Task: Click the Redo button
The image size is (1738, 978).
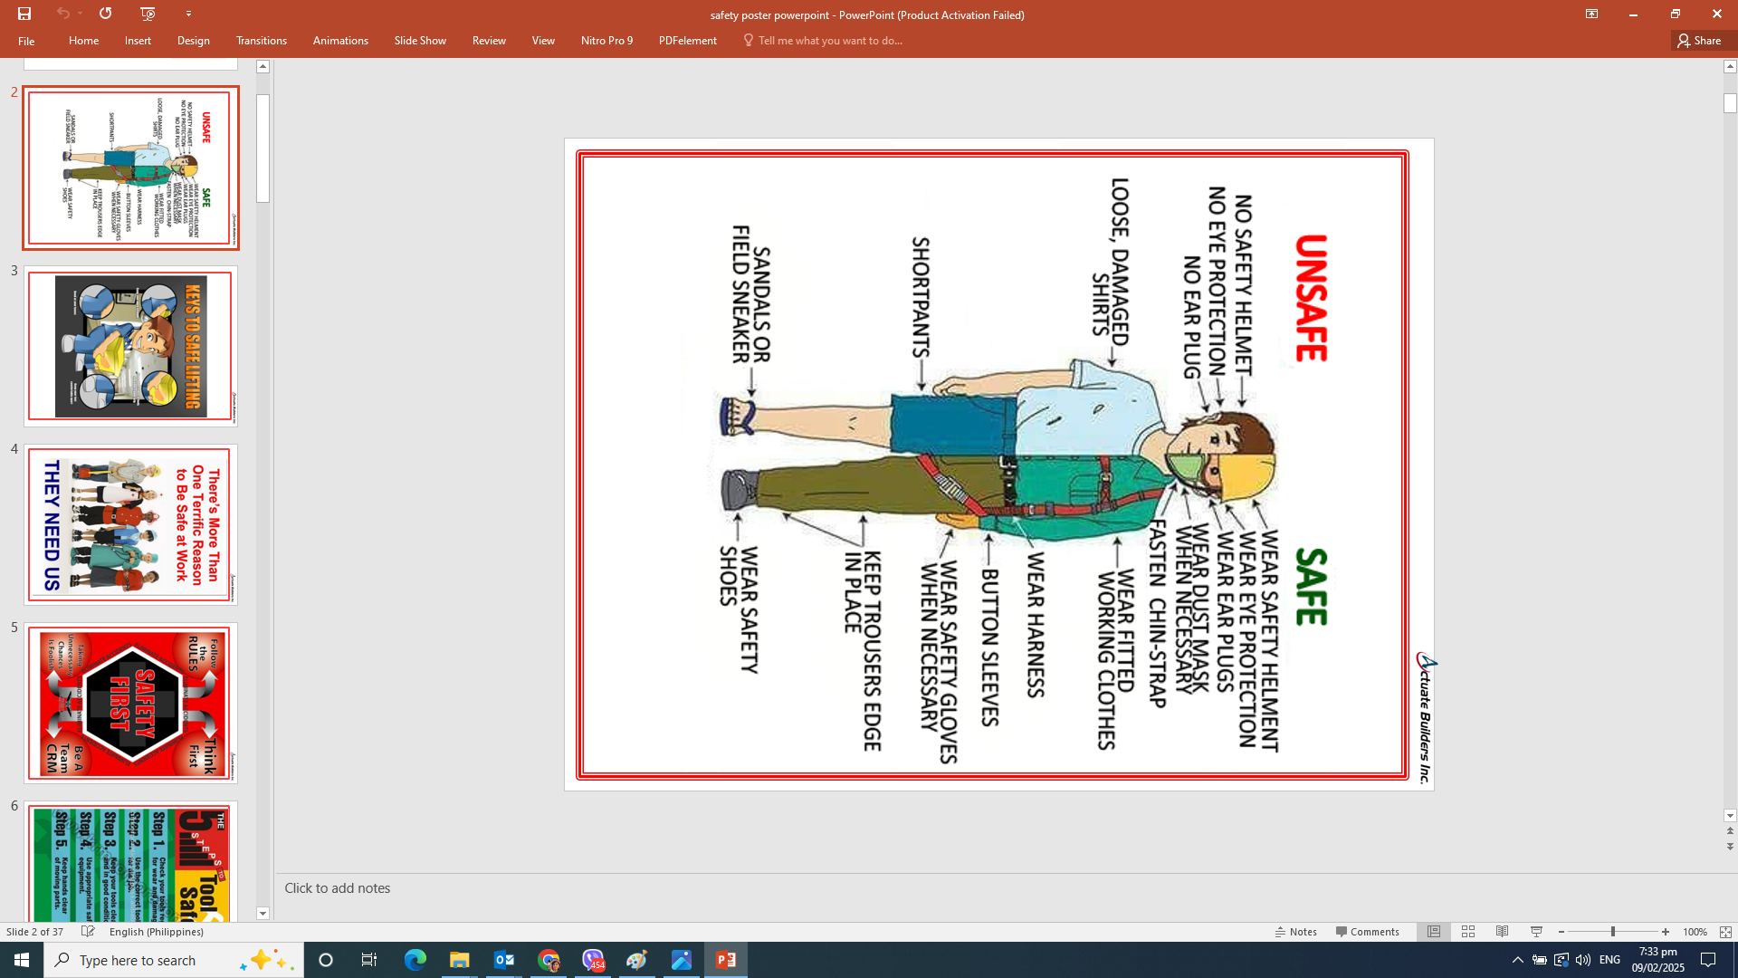Action: tap(106, 14)
